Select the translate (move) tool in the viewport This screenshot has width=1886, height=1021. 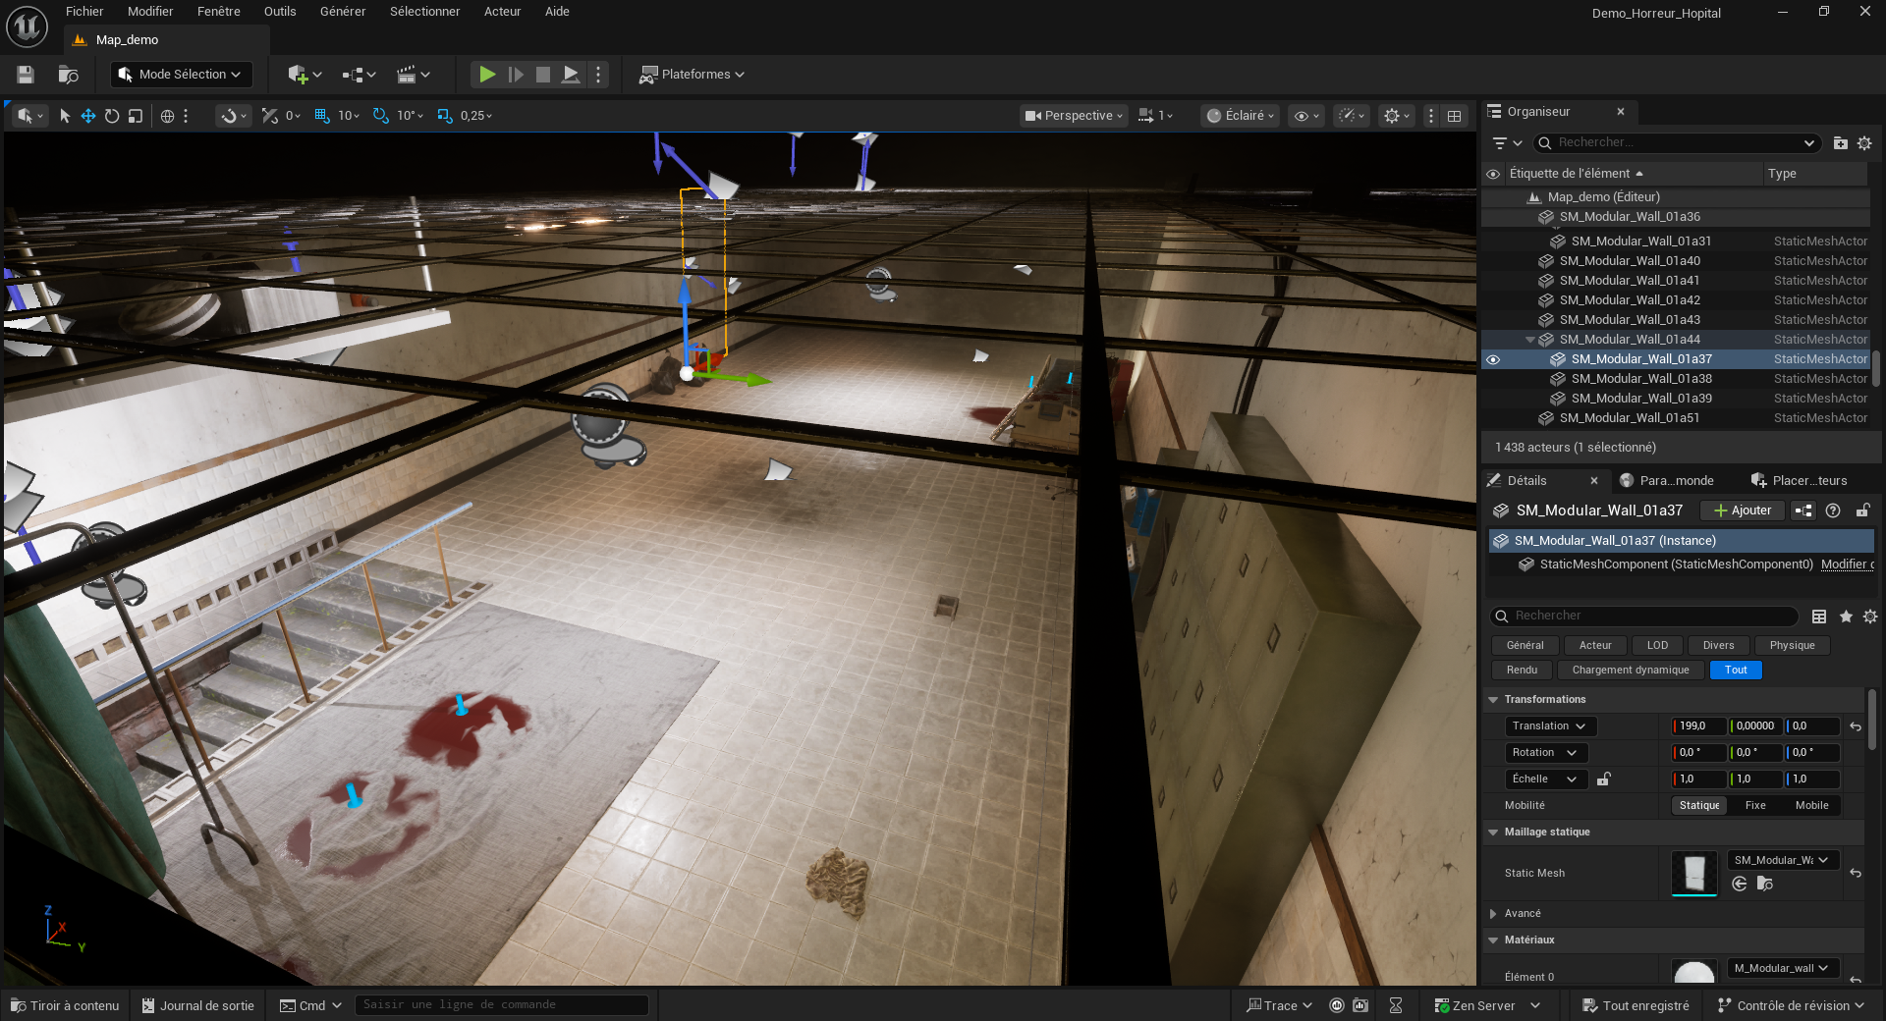(88, 116)
